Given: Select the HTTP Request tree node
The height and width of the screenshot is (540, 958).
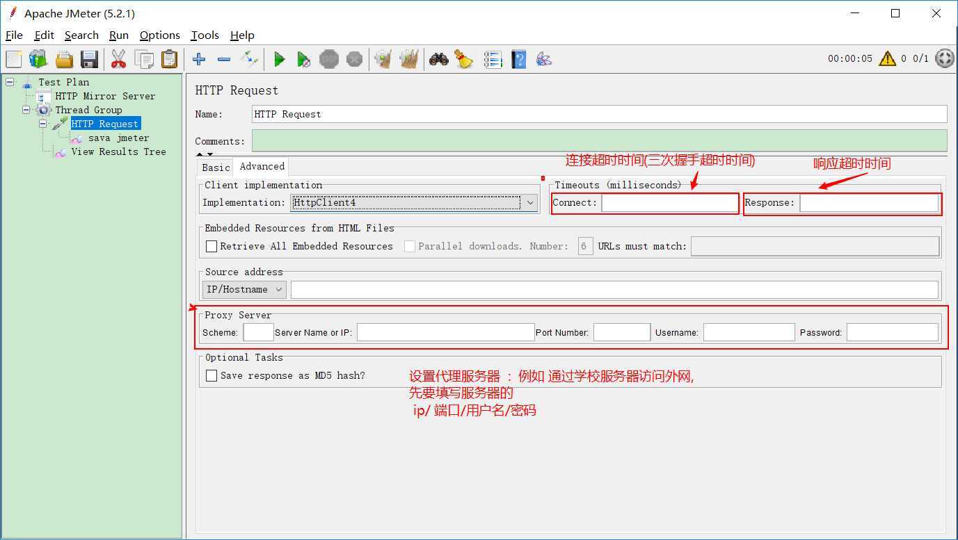Looking at the screenshot, I should [x=105, y=124].
